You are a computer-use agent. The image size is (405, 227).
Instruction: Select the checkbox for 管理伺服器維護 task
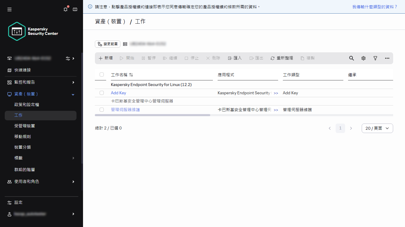tap(102, 109)
